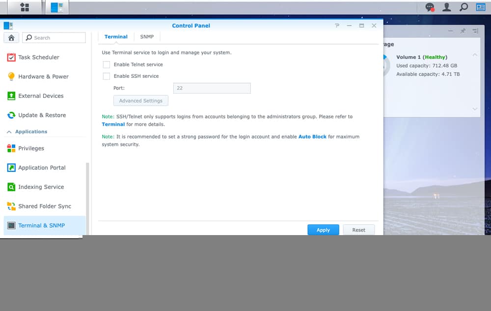Open Task Scheduler from sidebar
Image resolution: width=491 pixels, height=311 pixels.
pos(38,57)
